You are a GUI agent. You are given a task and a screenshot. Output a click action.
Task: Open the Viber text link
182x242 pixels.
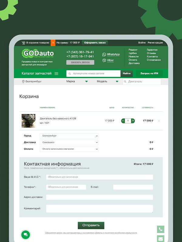(x=110, y=60)
